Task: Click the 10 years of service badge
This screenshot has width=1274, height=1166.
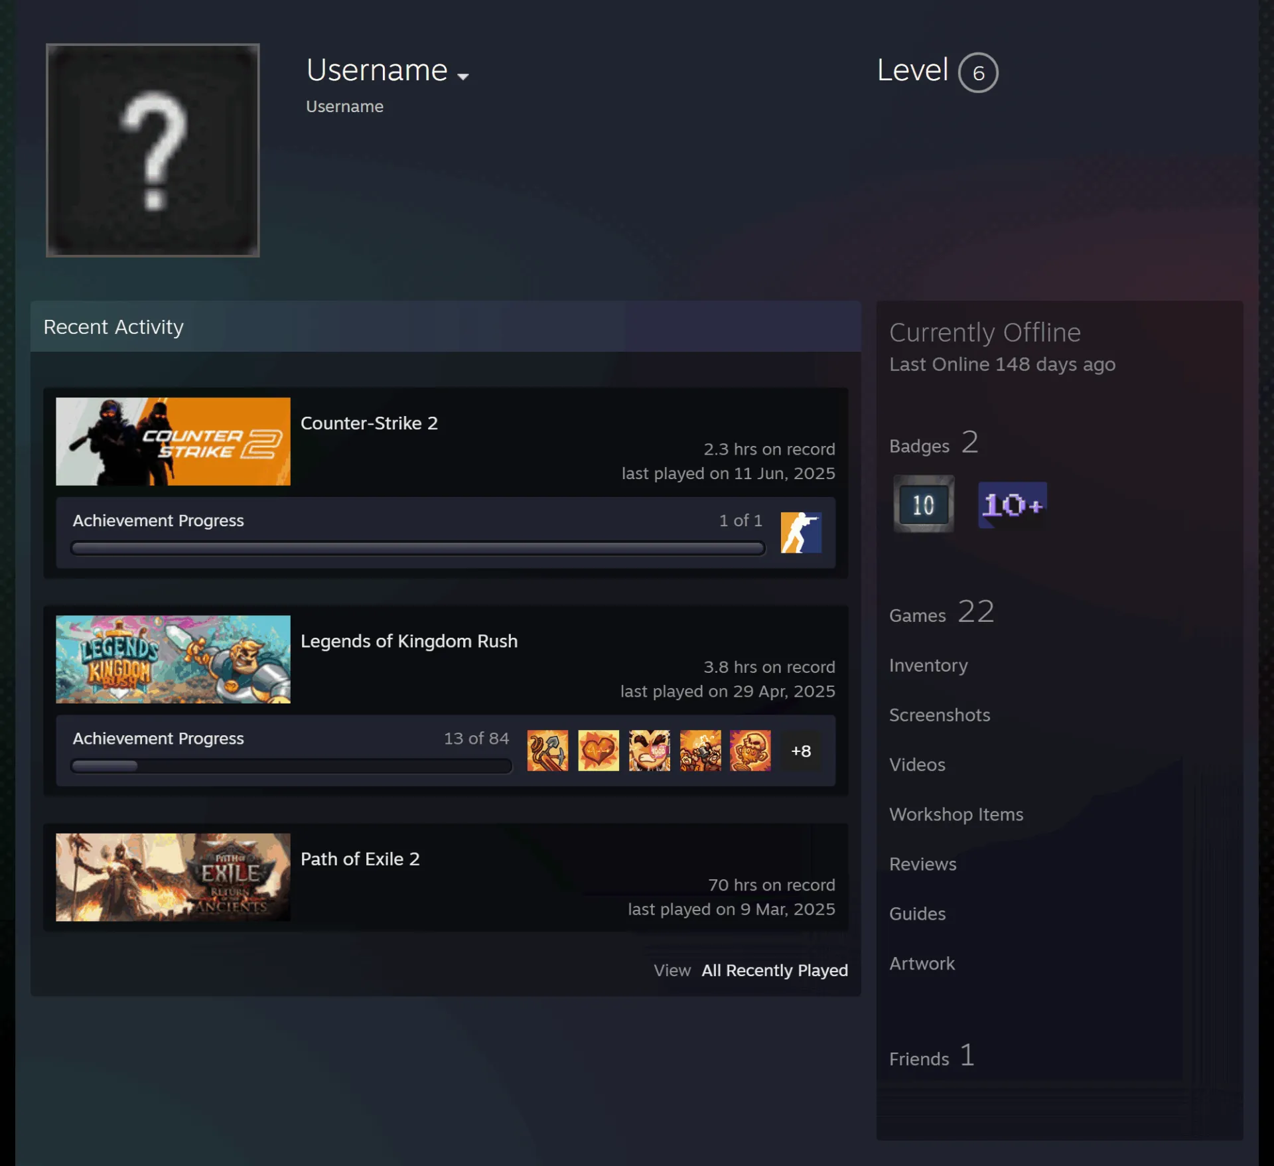Action: 923,504
